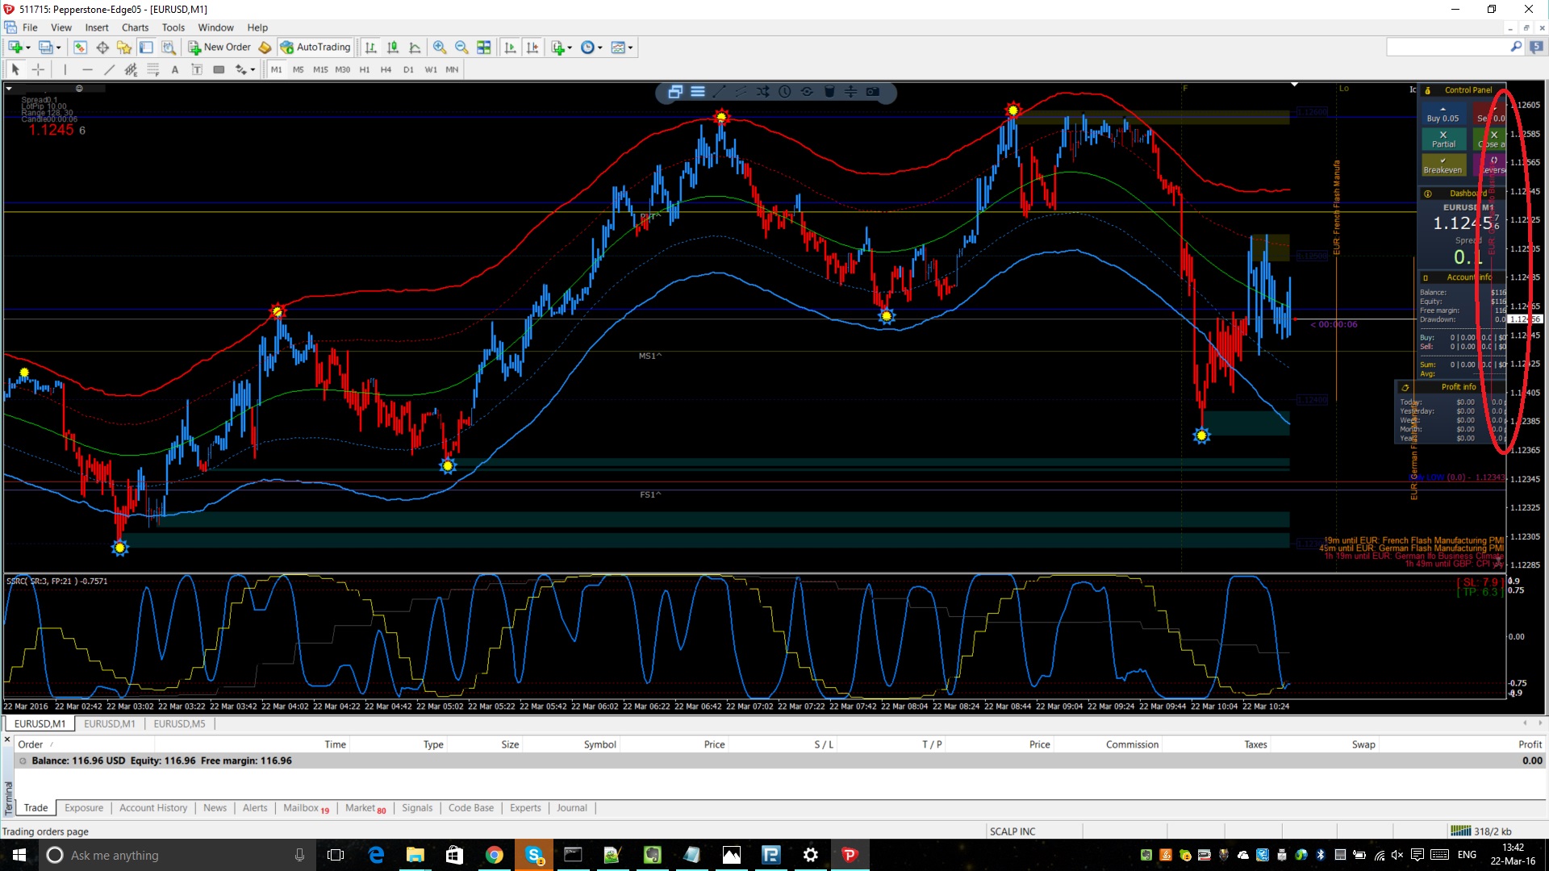Screen dimensions: 1549x871
Task: Switch chart to H1 timeframe
Action: 365,70
